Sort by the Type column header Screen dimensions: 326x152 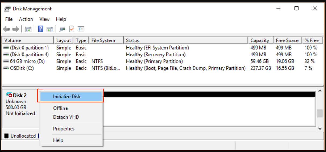pos(81,40)
